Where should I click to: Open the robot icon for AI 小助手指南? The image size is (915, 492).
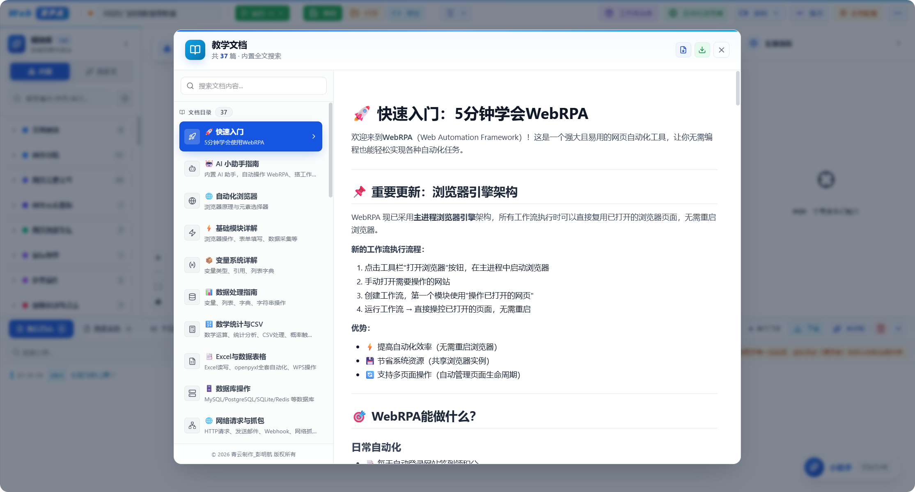[192, 169]
